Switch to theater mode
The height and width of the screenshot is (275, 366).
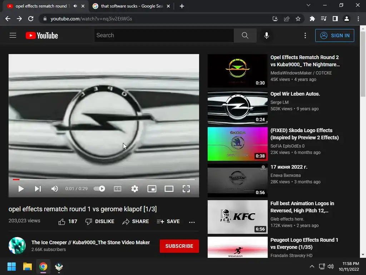point(169,189)
